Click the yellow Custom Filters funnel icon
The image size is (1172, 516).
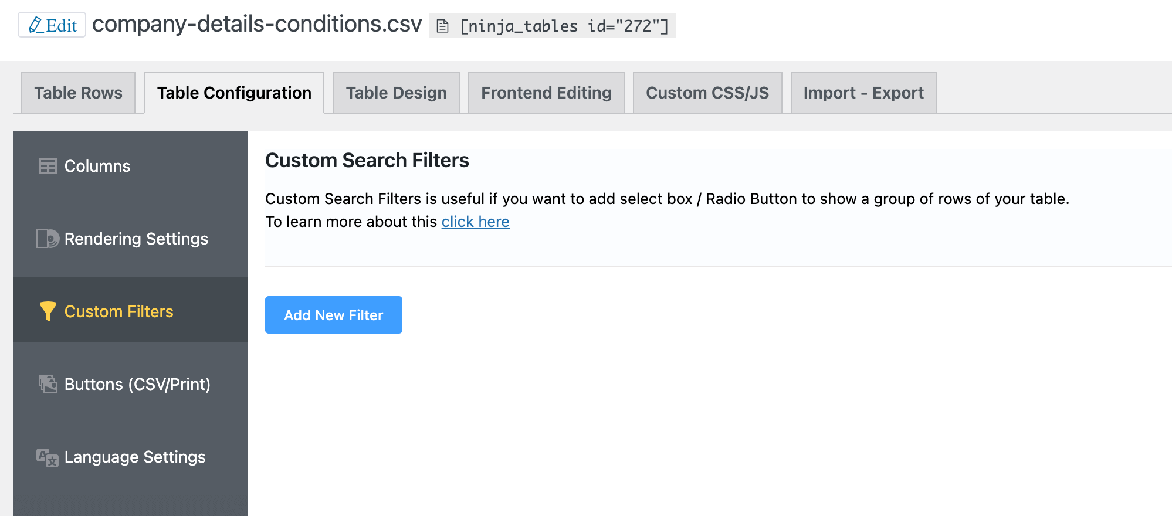(x=48, y=311)
